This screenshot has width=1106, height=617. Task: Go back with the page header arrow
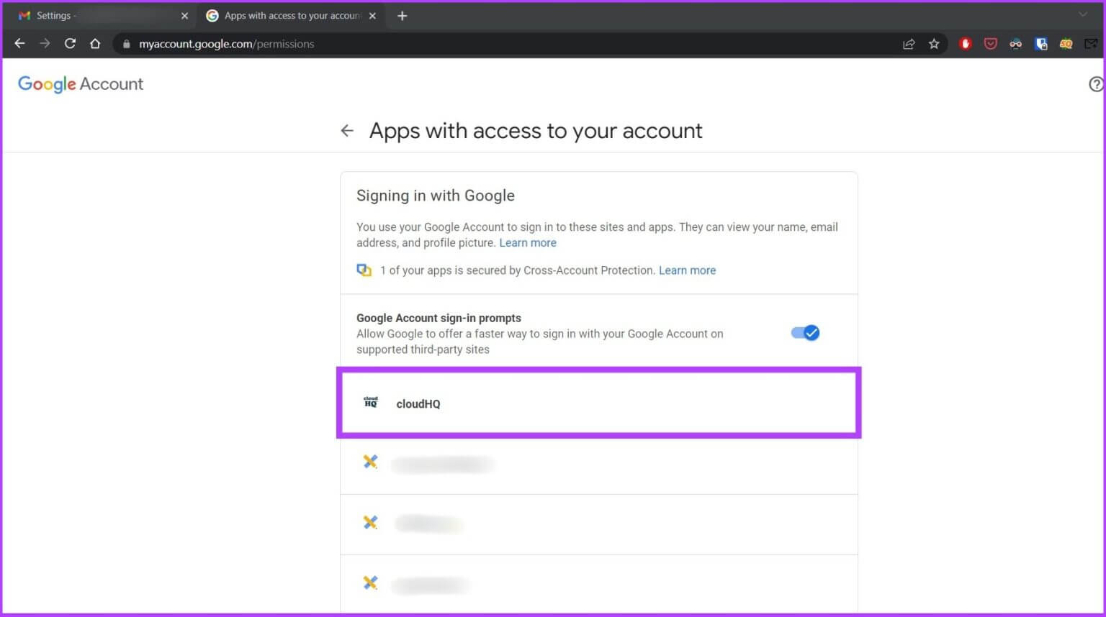(x=347, y=131)
